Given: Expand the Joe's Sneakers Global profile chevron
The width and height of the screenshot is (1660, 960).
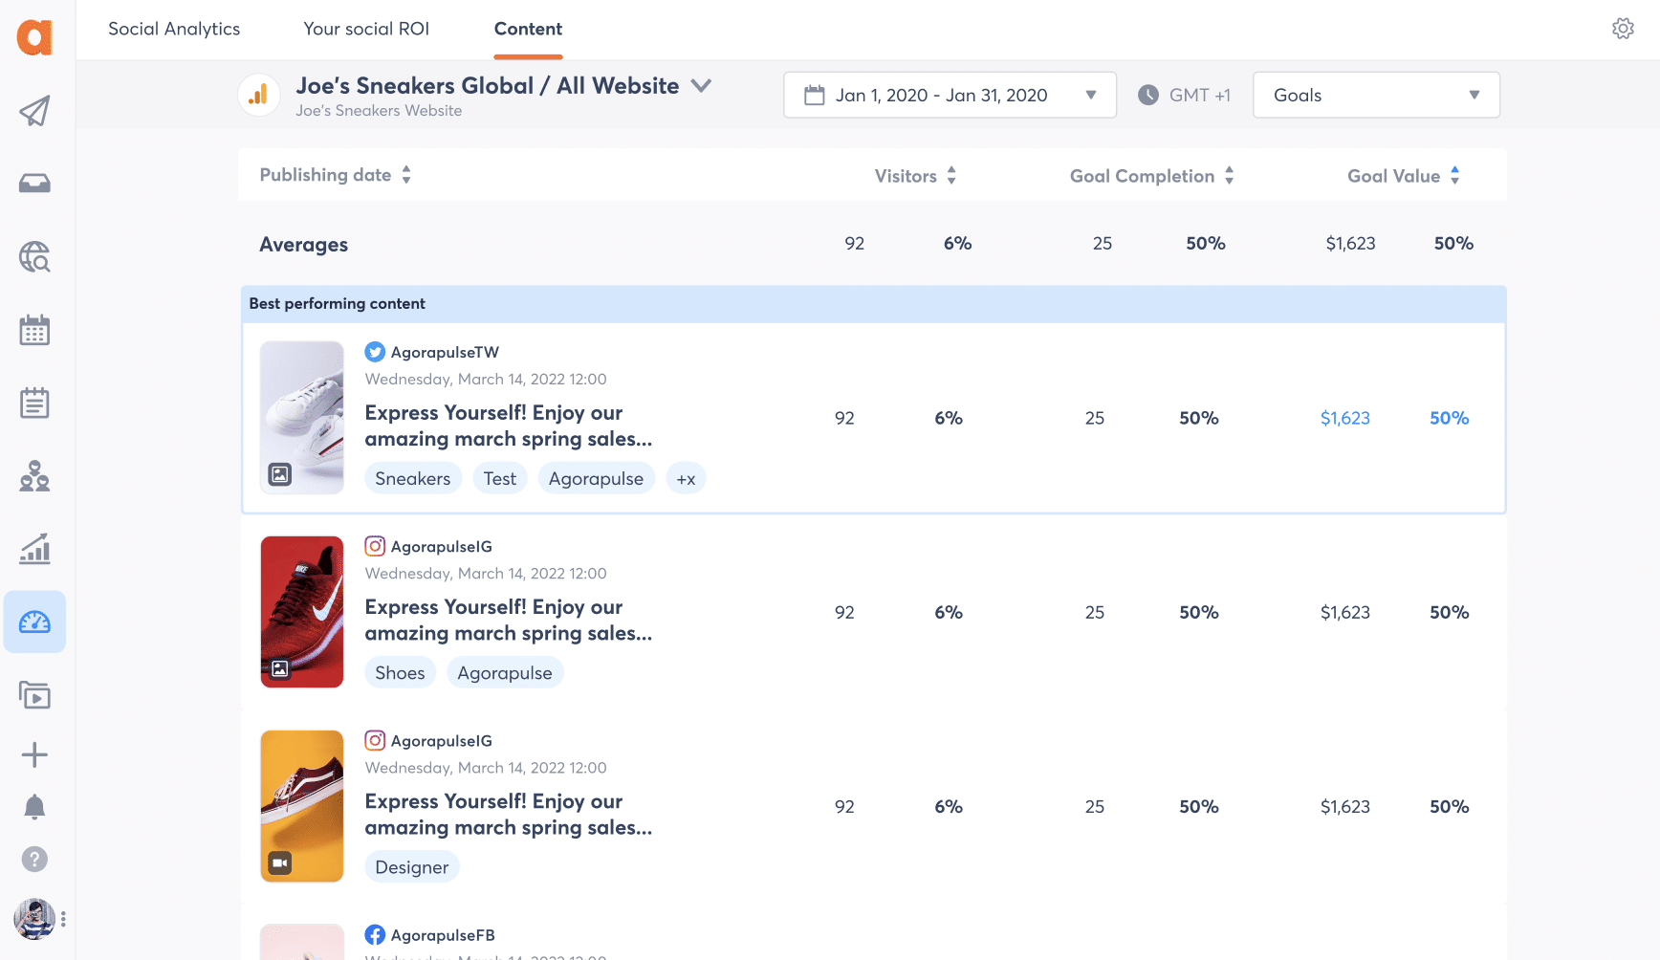Looking at the screenshot, I should (701, 86).
